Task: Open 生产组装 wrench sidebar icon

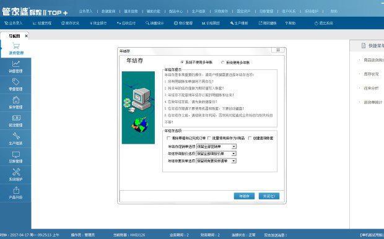Action: point(16,136)
